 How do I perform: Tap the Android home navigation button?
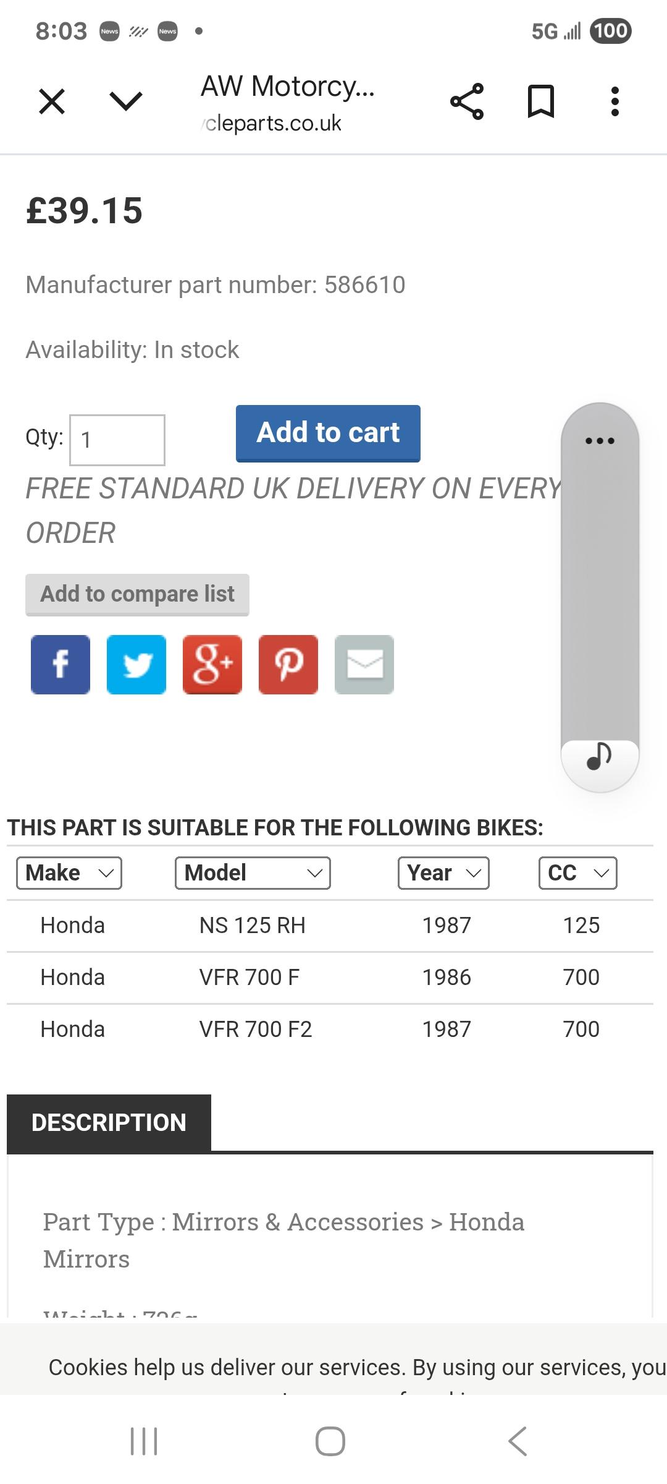330,1441
